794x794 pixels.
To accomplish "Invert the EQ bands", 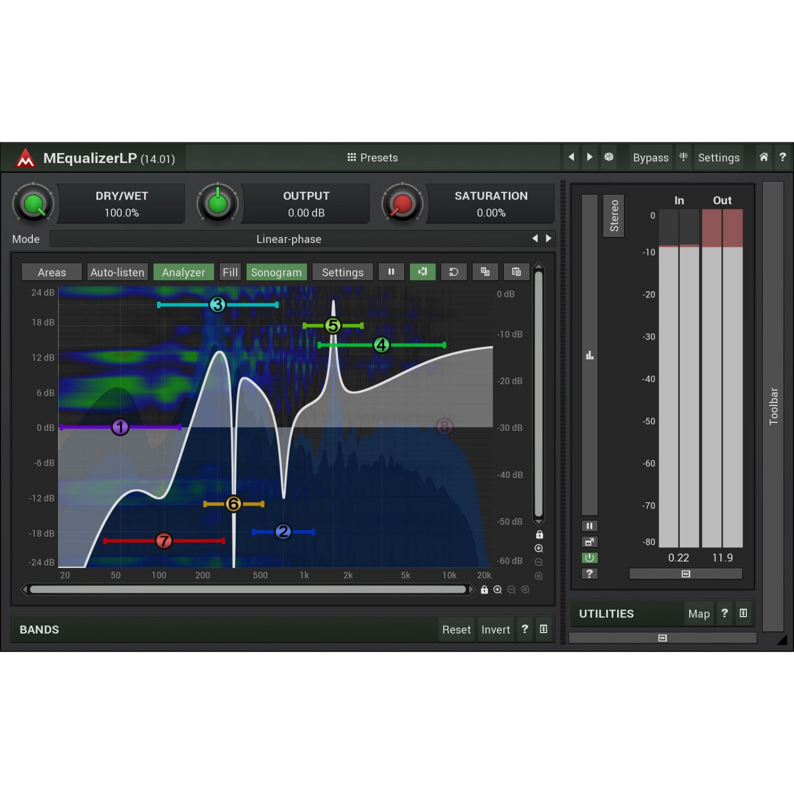I will tap(495, 629).
